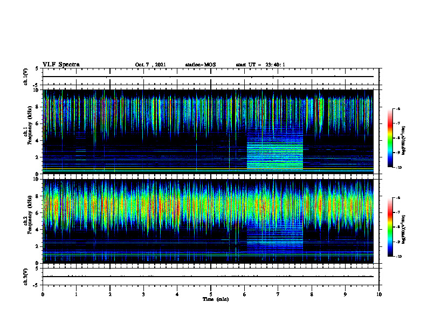
Task: Click the 'VLF Spectra' plot title
Action: pos(61,65)
